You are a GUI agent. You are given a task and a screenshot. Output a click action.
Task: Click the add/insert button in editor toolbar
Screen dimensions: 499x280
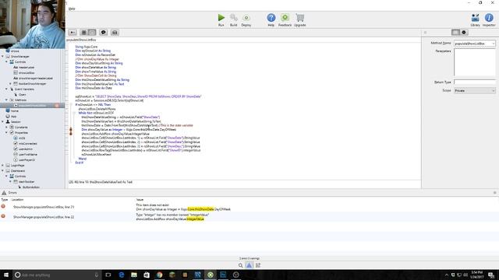coord(73,33)
